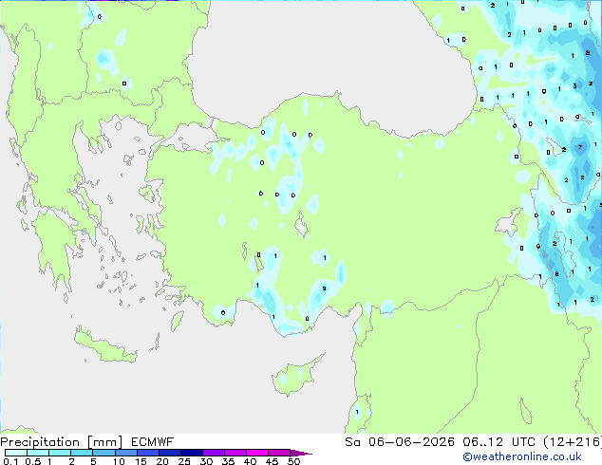The image size is (602, 465).
Task: Click the 5–10 mm legend color swatch
Action: 104,453
